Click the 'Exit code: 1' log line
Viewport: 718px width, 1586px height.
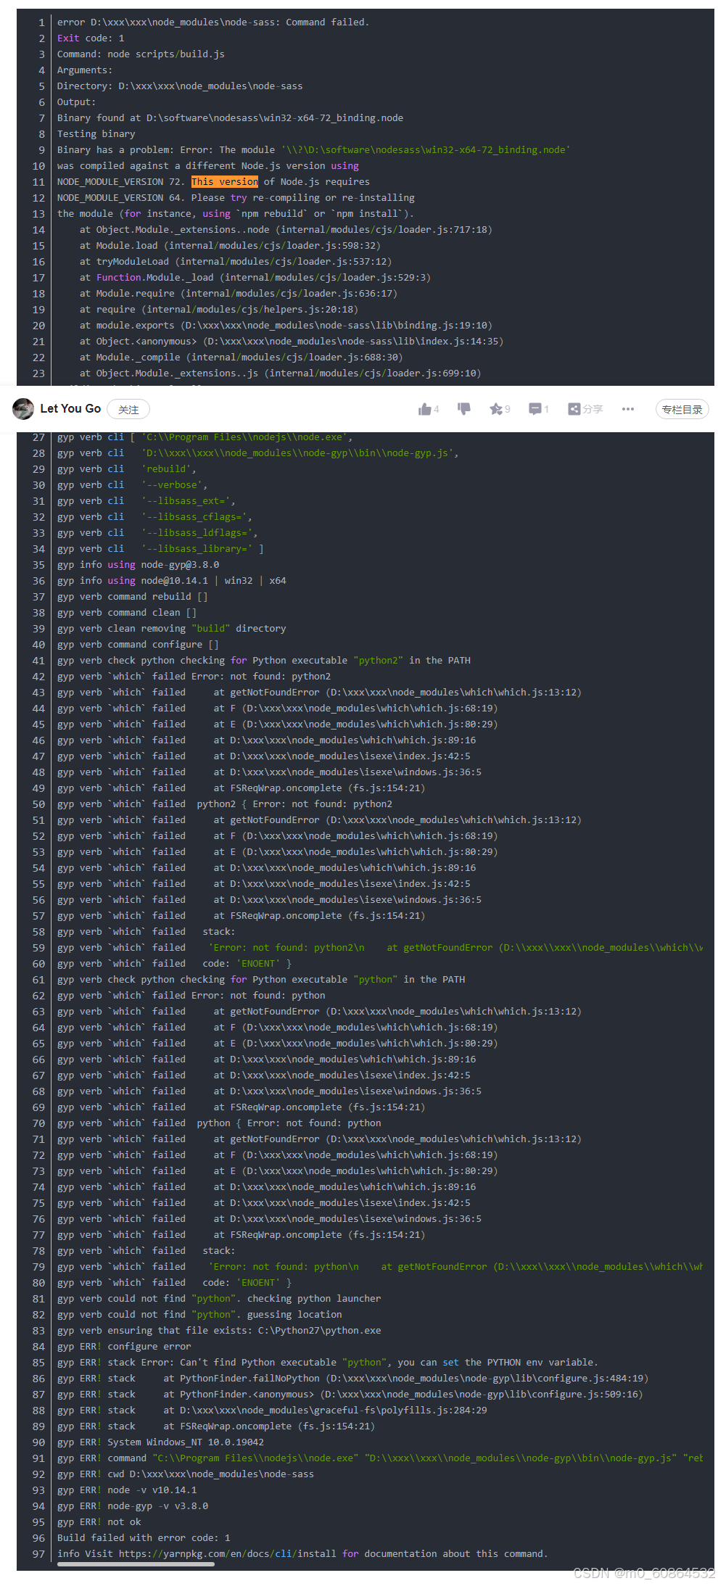90,38
